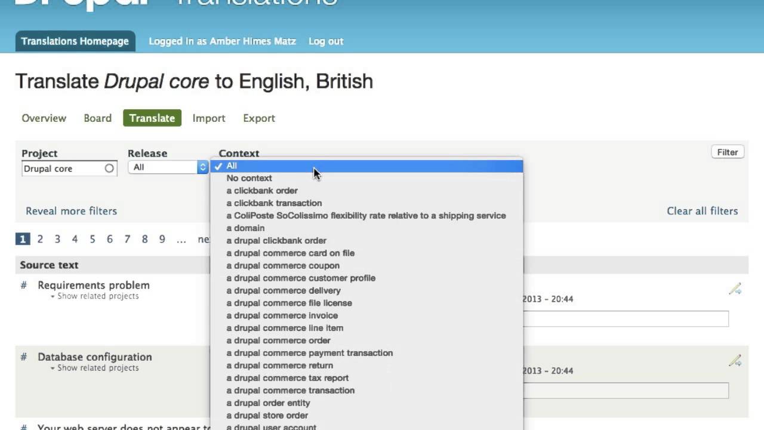The width and height of the screenshot is (764, 430).
Task: Go to page 6 of results
Action: click(110, 239)
